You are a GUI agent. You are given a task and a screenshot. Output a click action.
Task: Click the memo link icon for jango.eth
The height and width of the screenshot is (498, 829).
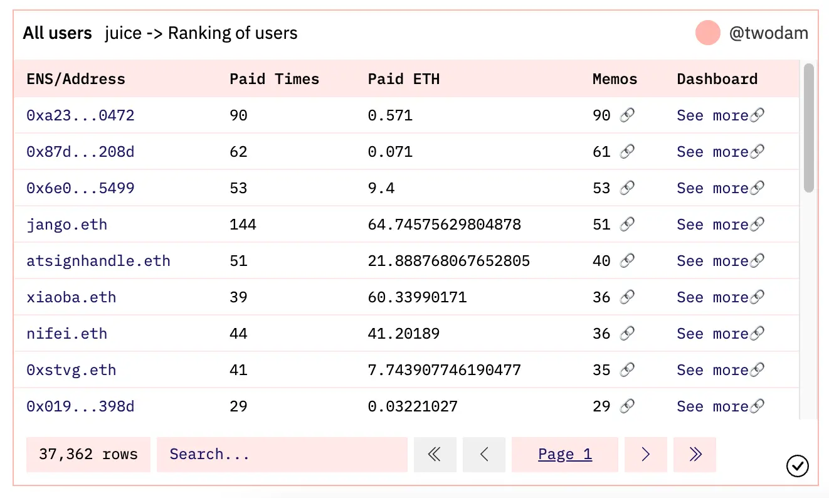coord(627,224)
